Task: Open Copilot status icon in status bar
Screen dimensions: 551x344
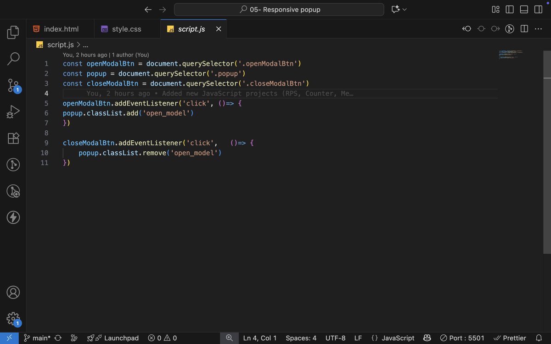Action: (427, 338)
